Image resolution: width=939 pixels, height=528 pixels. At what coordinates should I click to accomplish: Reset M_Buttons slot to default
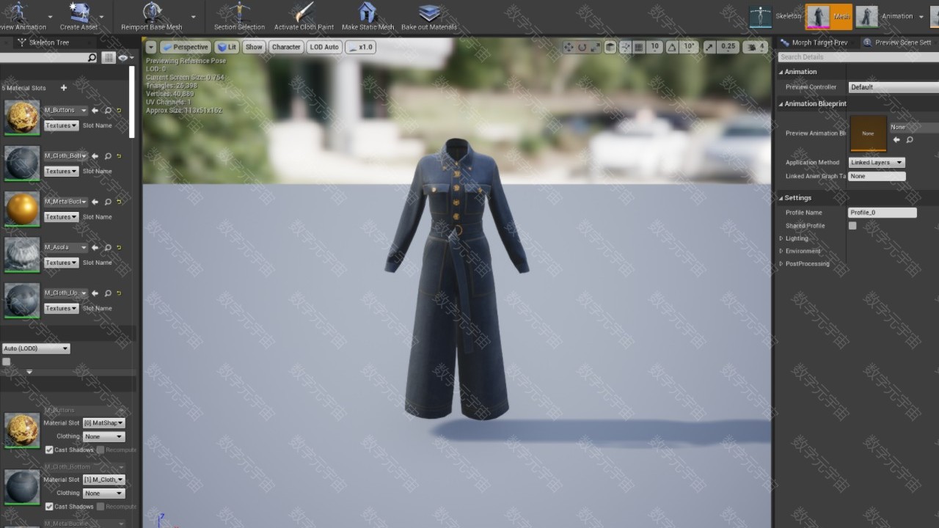[119, 111]
